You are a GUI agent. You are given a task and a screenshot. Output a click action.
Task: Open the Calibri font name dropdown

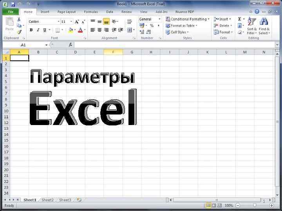(58, 21)
